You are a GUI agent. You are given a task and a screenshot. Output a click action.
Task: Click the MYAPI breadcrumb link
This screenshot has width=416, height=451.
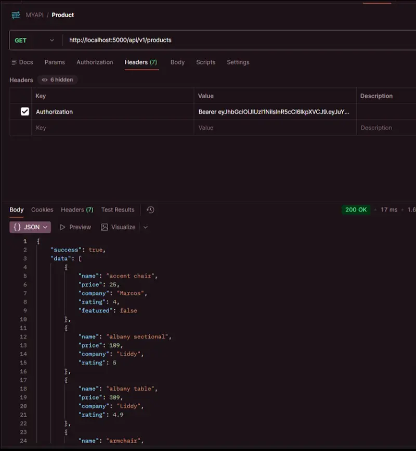point(34,15)
